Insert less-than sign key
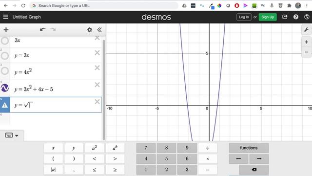The width and height of the screenshot is (312, 176). pyautogui.click(x=94, y=158)
